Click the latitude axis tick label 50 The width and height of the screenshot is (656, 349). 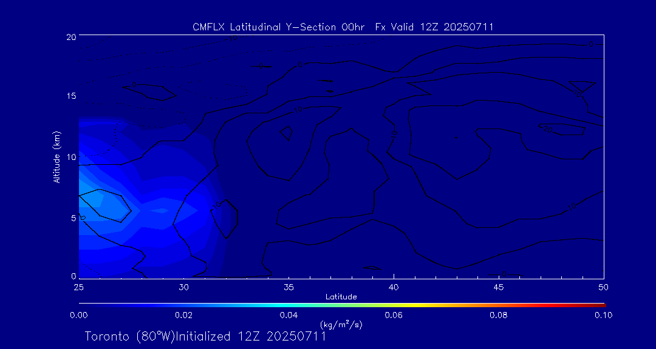pyautogui.click(x=604, y=287)
